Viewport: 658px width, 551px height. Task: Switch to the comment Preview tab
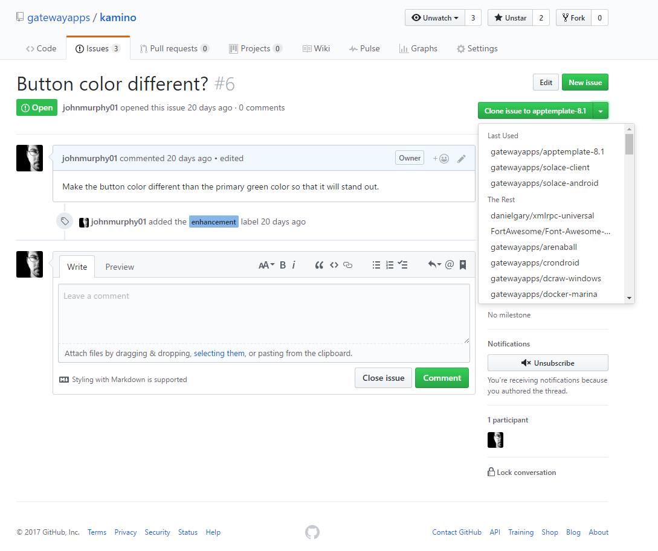pyautogui.click(x=120, y=267)
